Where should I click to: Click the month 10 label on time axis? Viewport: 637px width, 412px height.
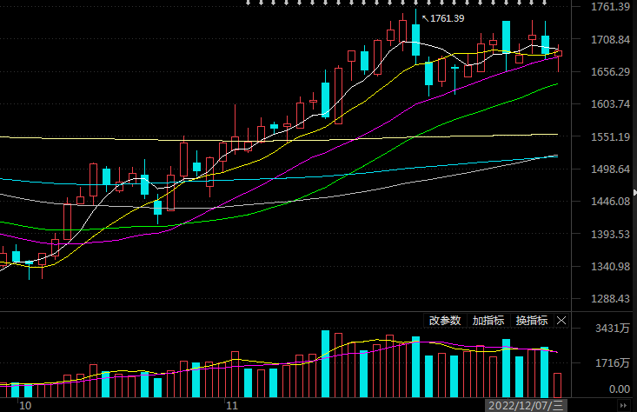pyautogui.click(x=25, y=405)
